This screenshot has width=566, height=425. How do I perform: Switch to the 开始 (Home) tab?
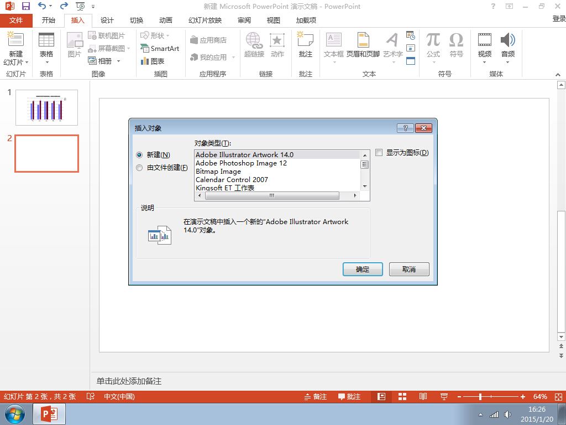pyautogui.click(x=49, y=20)
